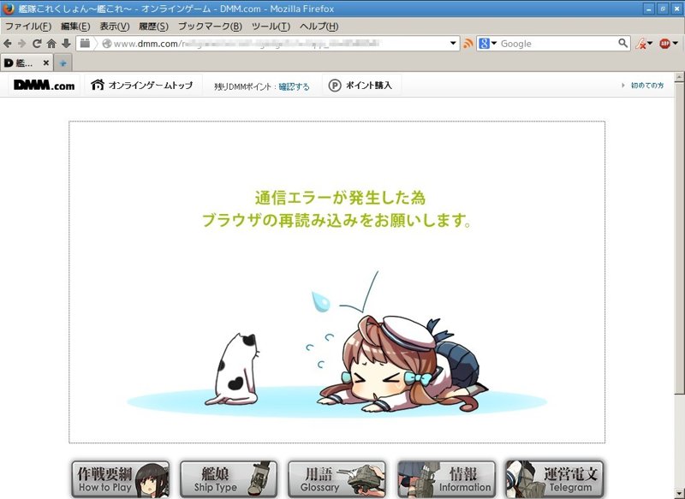
Task: Click the fallen sailor girl illustration
Action: pos(402,365)
